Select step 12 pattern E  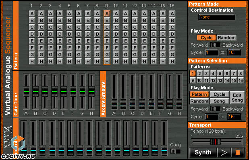tap(135, 41)
